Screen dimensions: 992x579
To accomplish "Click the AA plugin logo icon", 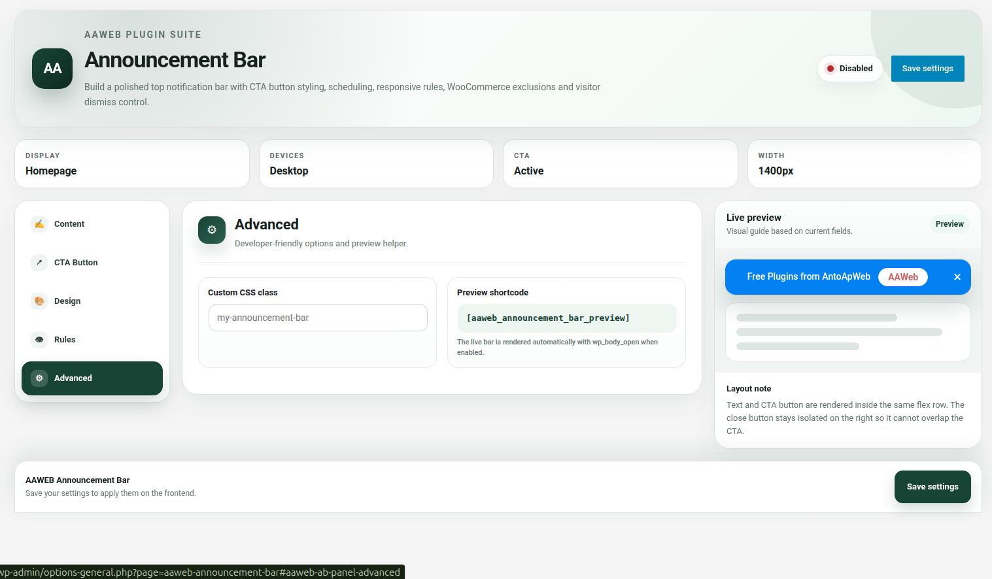I will pos(52,69).
